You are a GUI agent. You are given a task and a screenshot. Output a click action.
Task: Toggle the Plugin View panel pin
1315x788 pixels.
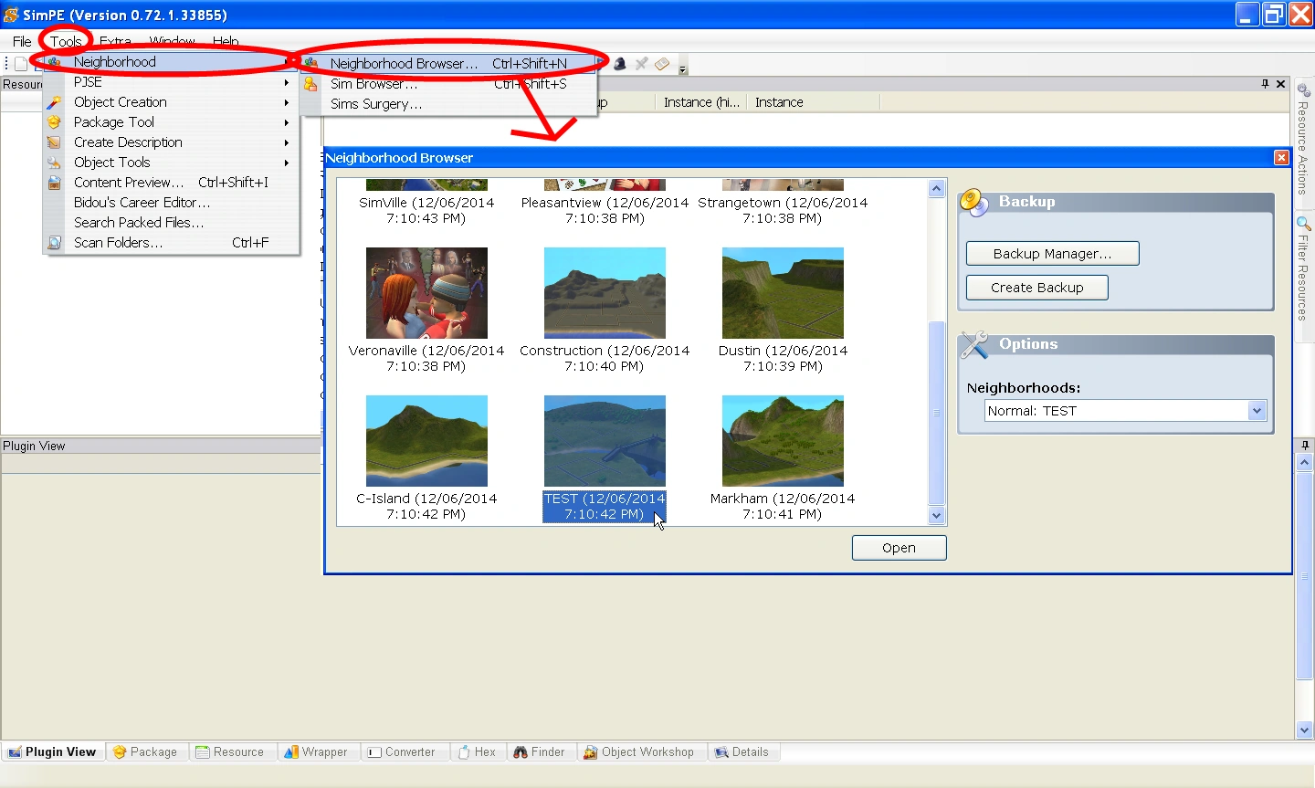1304,445
